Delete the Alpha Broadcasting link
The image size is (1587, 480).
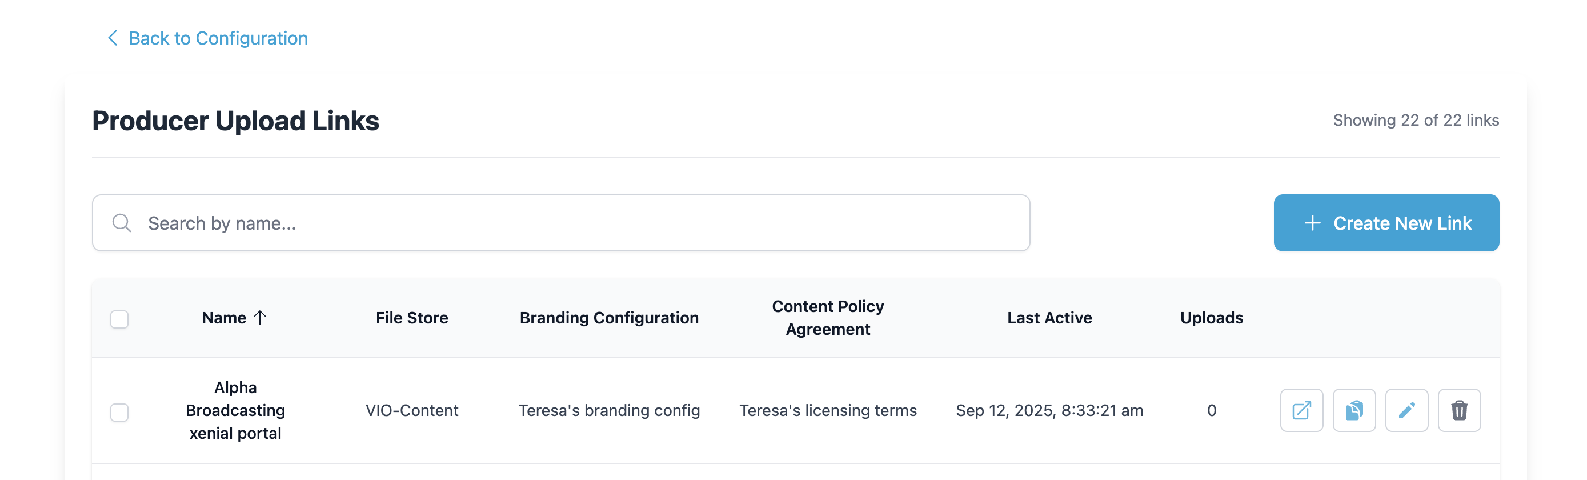point(1459,410)
